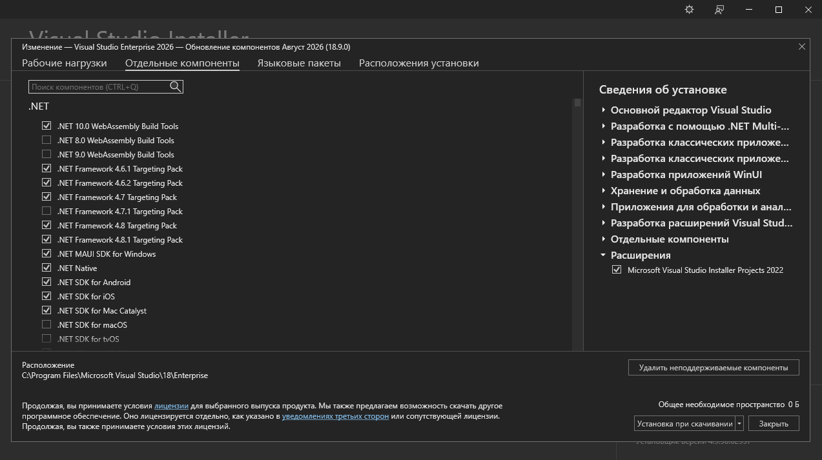Viewport: 822px width, 460px height.
Task: Toggle .NET Framework 4.7 Targeting Pack
Action: click(x=46, y=197)
